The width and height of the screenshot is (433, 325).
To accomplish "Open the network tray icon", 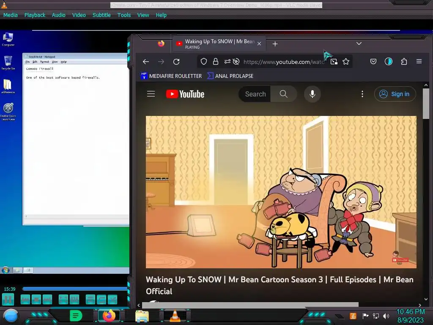I will (375, 316).
